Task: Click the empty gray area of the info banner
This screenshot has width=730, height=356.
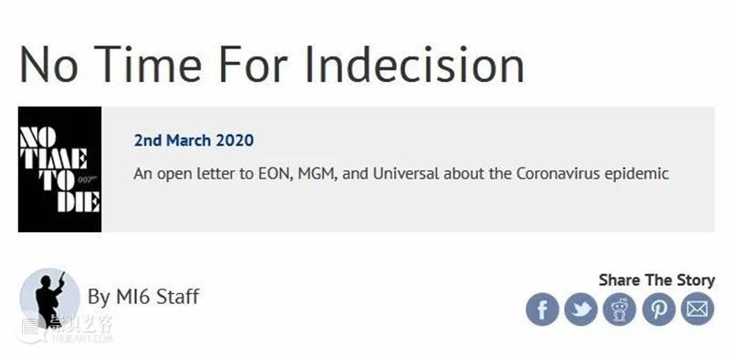Action: (x=465, y=209)
